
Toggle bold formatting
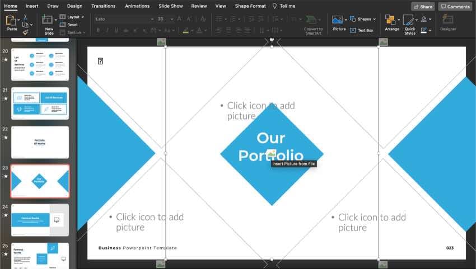(98, 30)
